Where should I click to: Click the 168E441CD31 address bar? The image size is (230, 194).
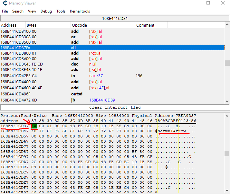coord(115,19)
